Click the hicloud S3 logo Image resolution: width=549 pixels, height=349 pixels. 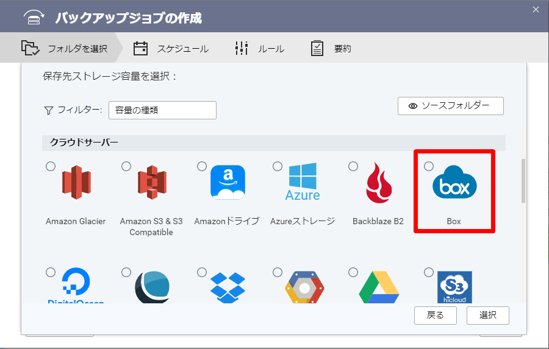pyautogui.click(x=454, y=287)
